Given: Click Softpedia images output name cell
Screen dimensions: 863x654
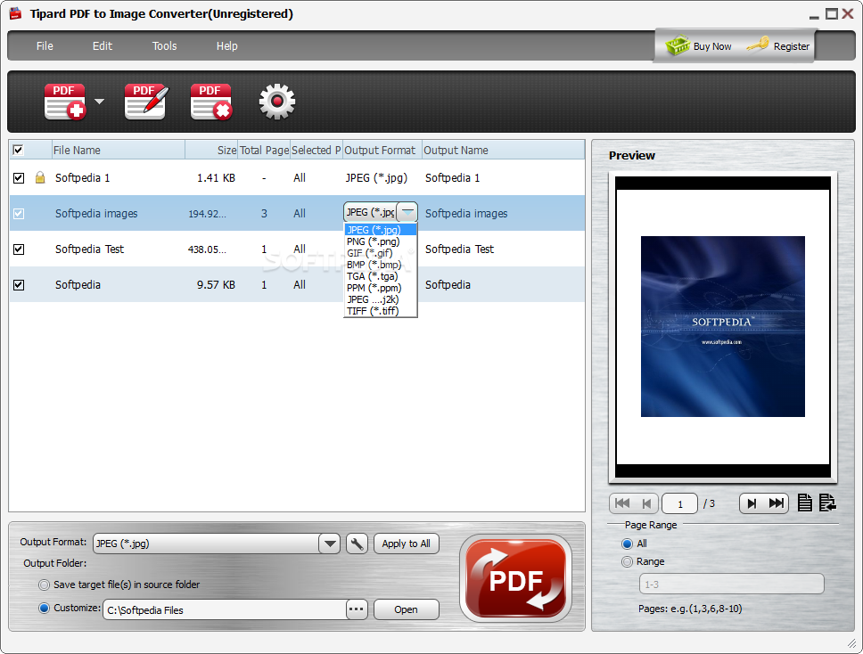Looking at the screenshot, I should pos(466,214).
